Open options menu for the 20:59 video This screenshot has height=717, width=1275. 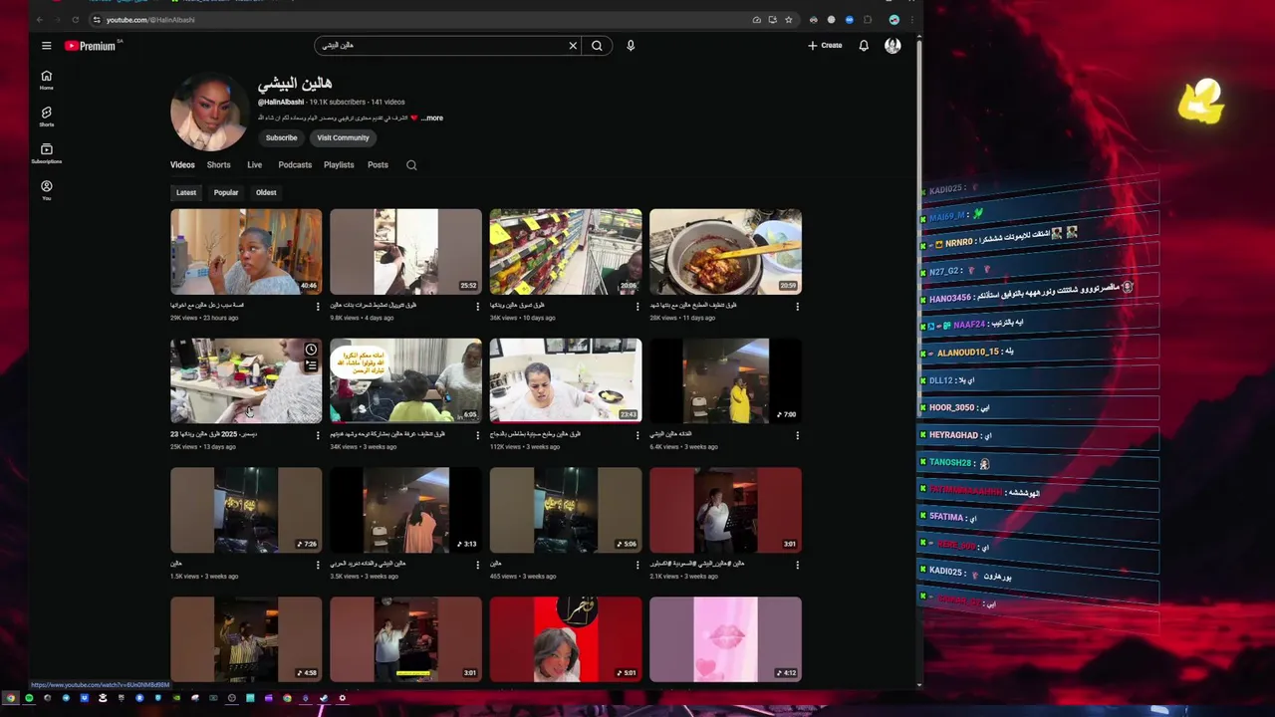[x=797, y=307]
